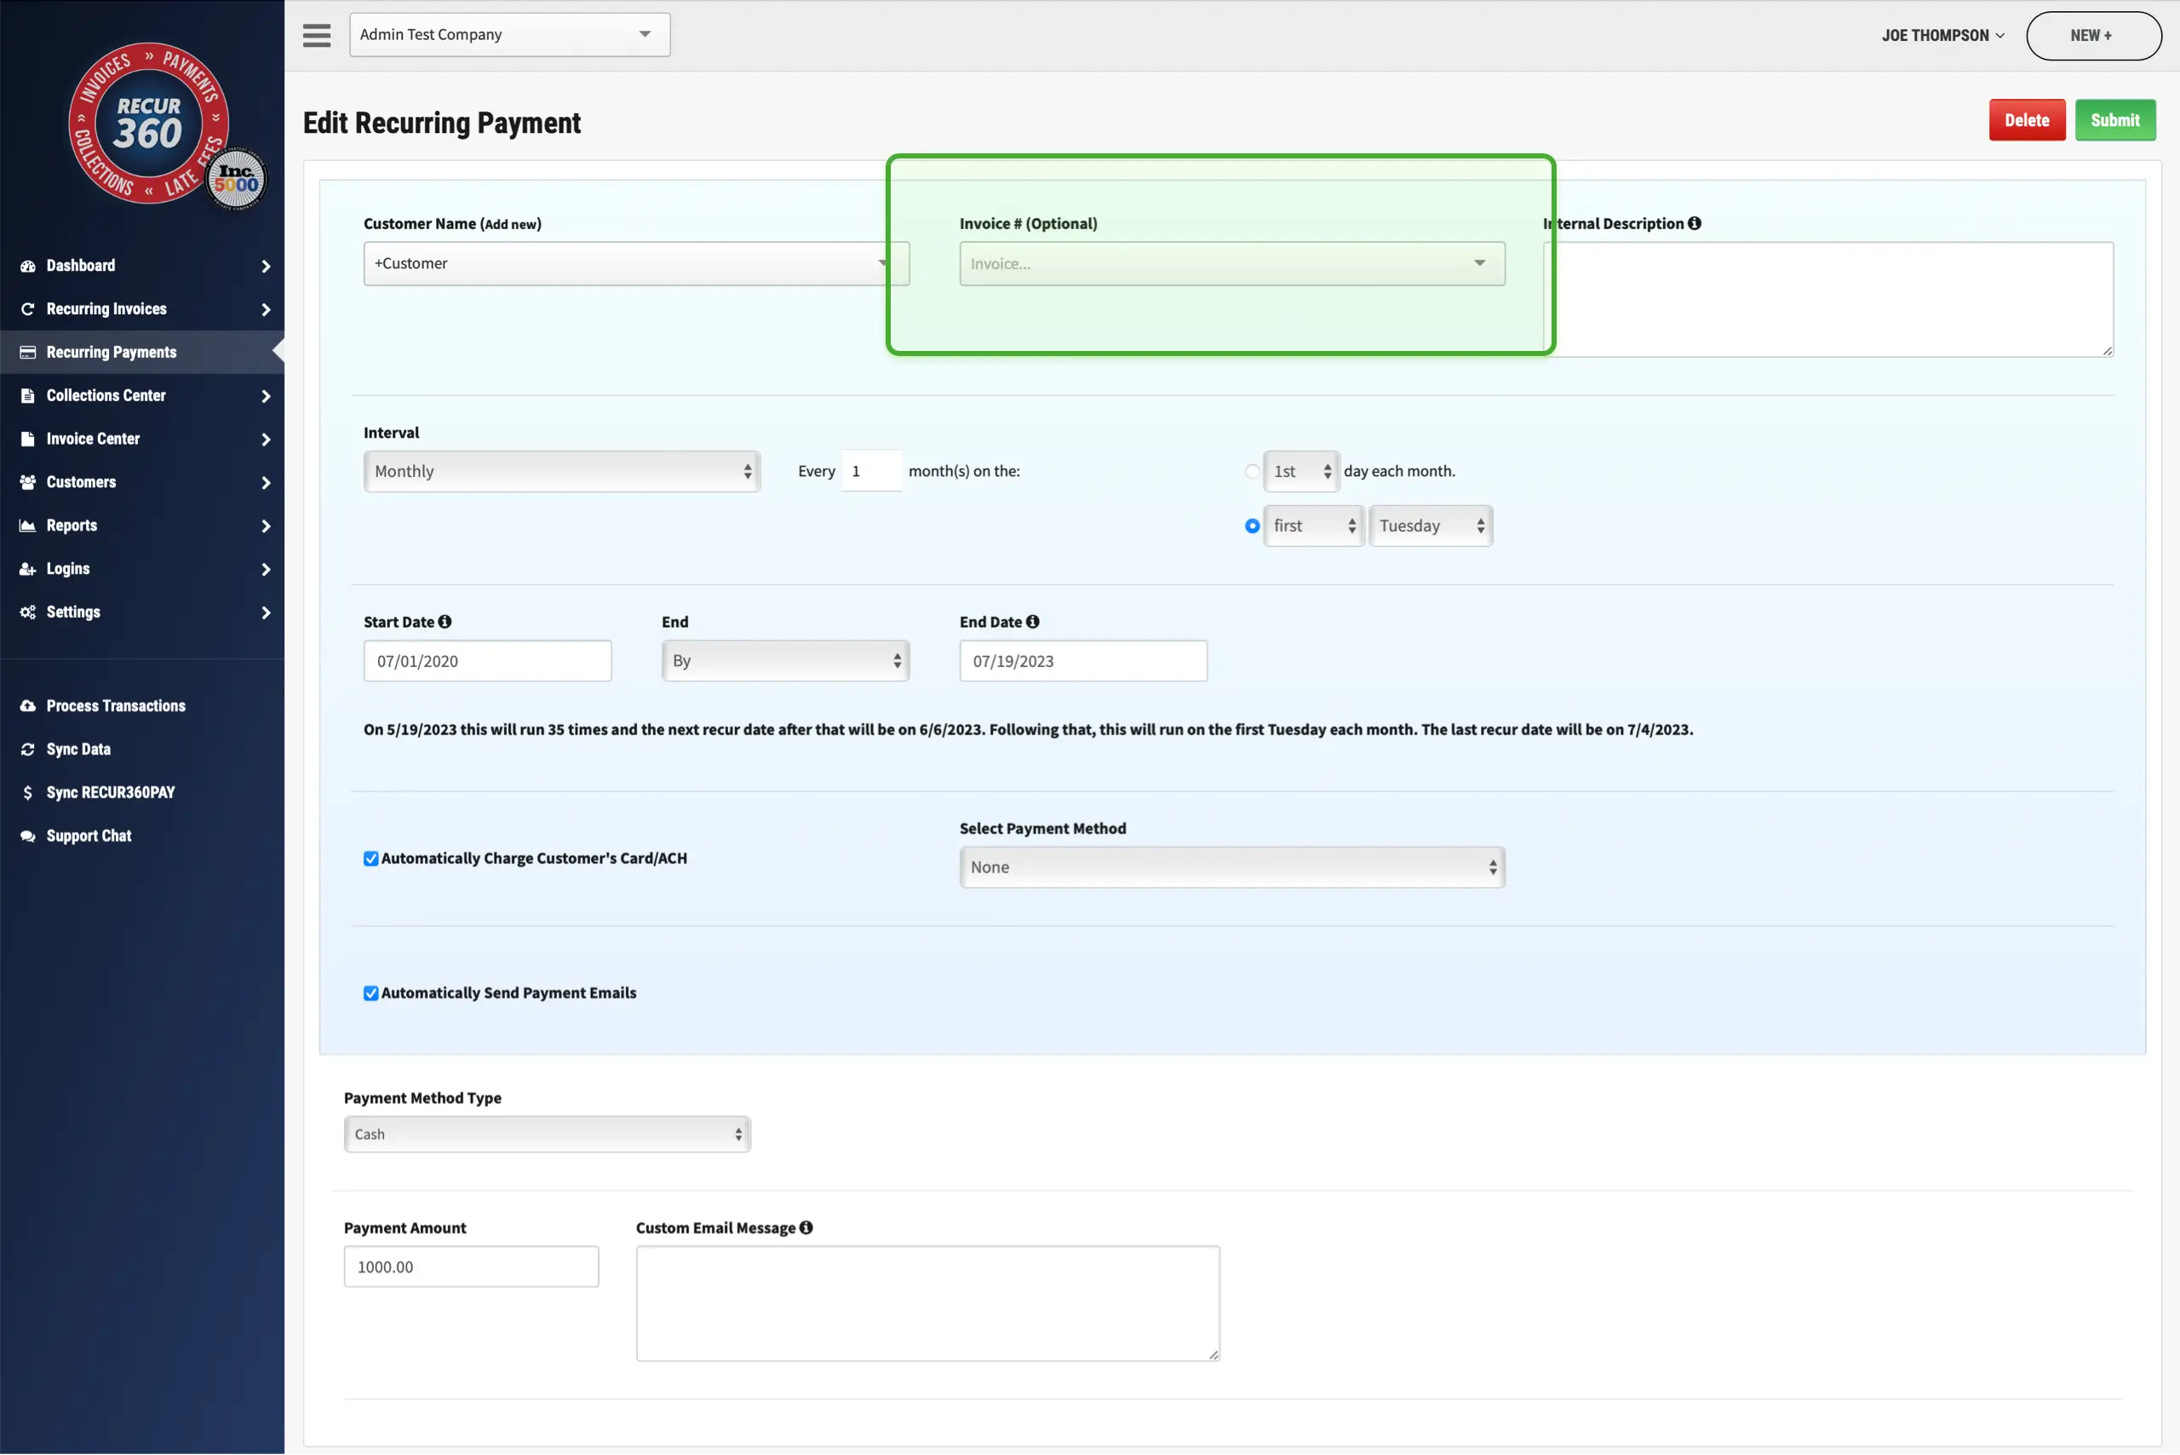Screen dimensions: 2180x1455
Task: Click the Edit Recurring Payment heading
Action: click(x=442, y=123)
